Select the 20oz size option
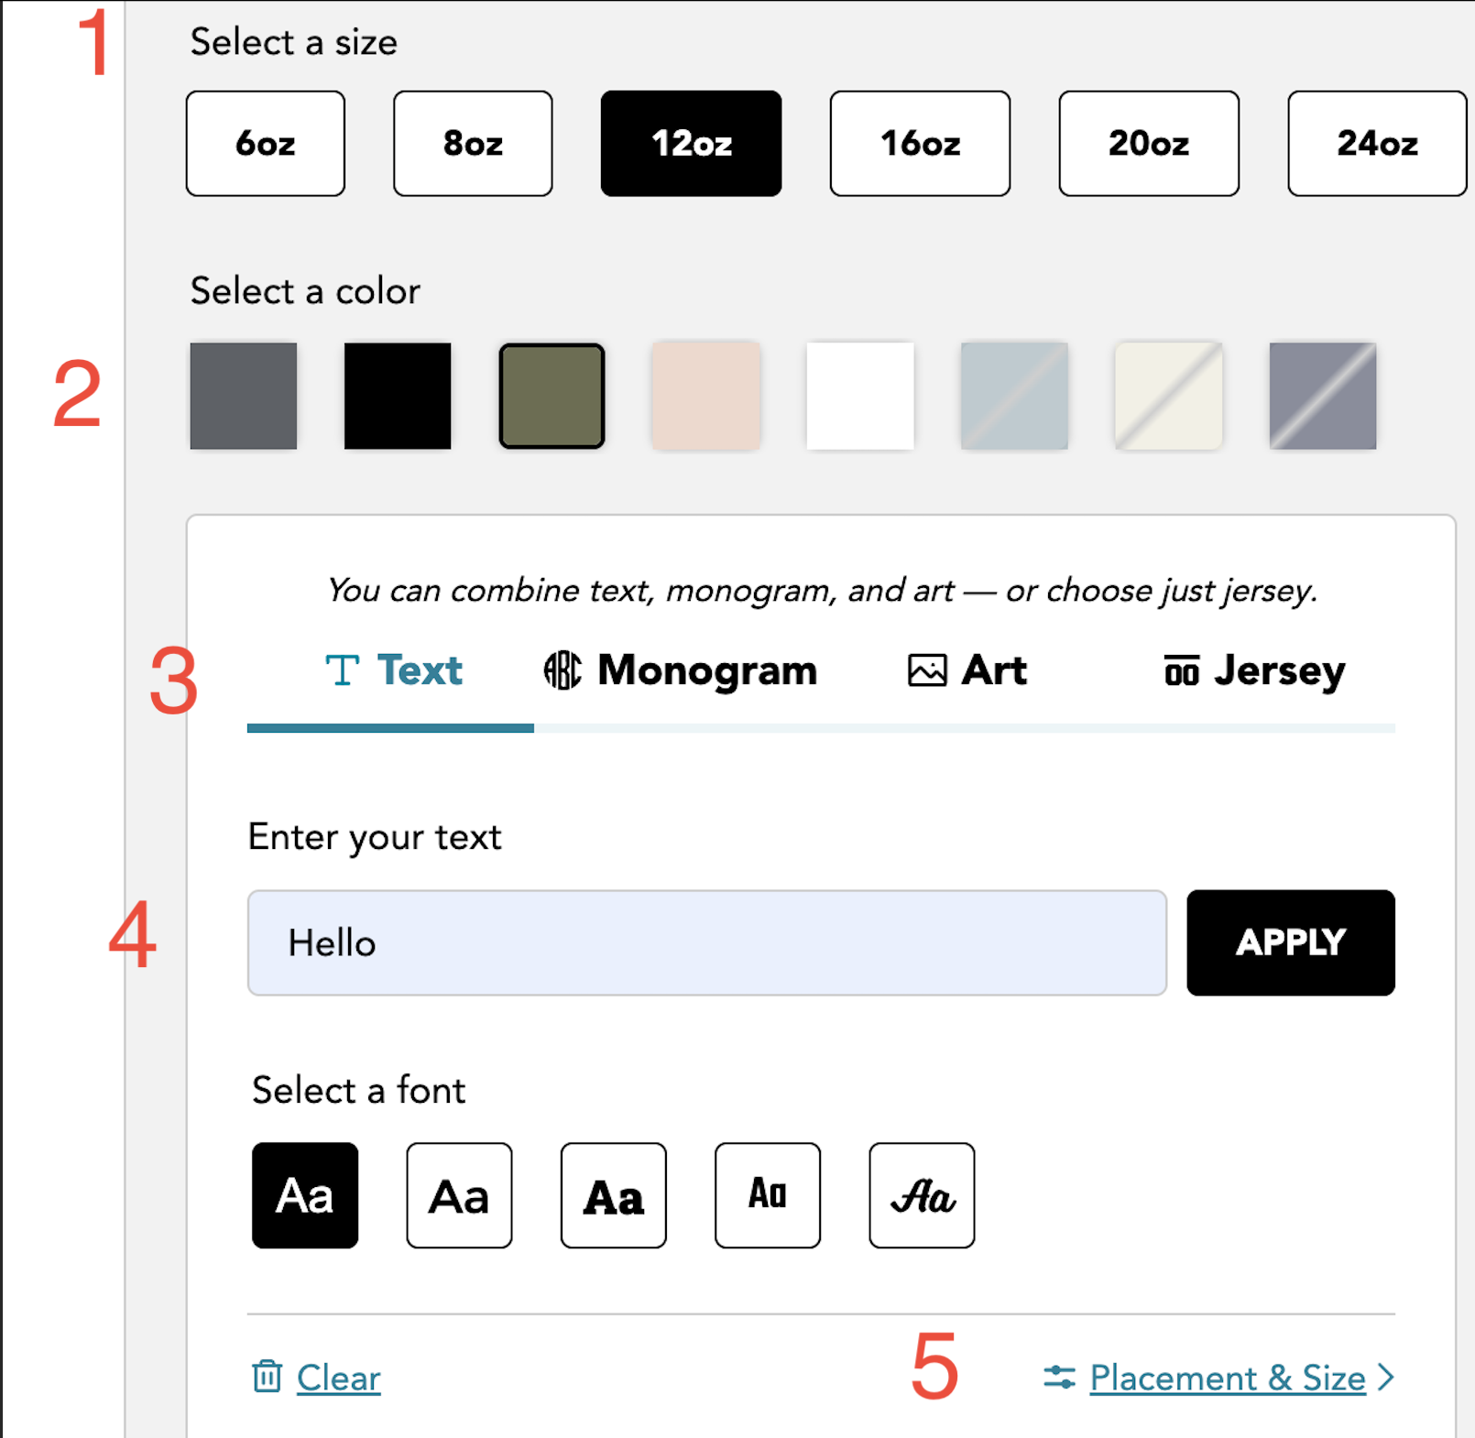The height and width of the screenshot is (1438, 1475). pyautogui.click(x=1149, y=144)
